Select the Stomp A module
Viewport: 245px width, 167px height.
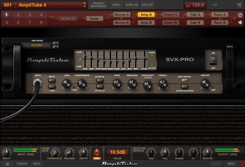click(x=122, y=15)
